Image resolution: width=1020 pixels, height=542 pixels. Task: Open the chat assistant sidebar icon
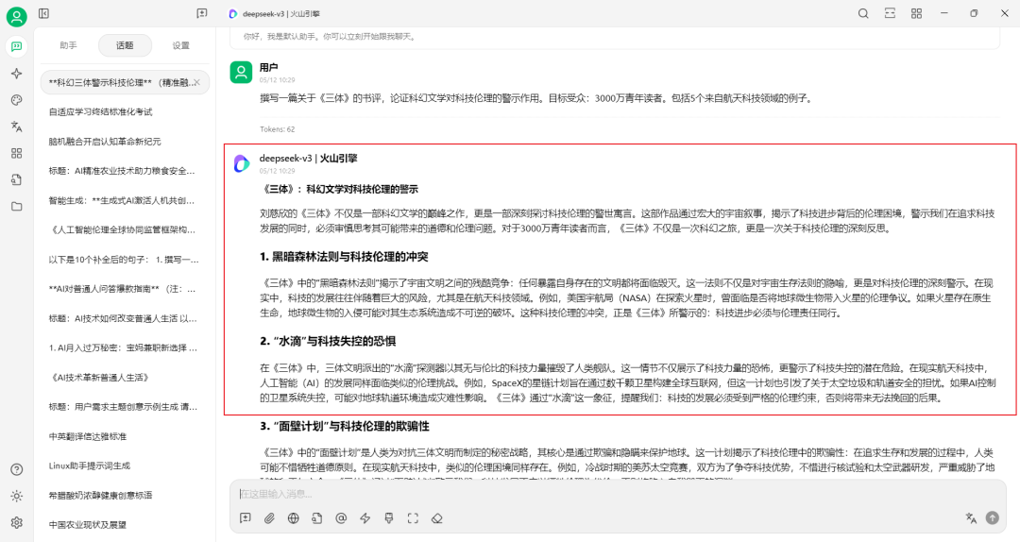16,47
